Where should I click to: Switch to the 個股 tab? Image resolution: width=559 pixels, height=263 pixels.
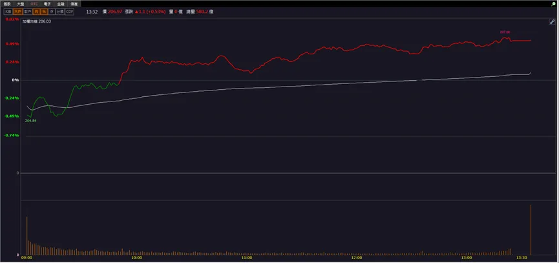pos(6,4)
